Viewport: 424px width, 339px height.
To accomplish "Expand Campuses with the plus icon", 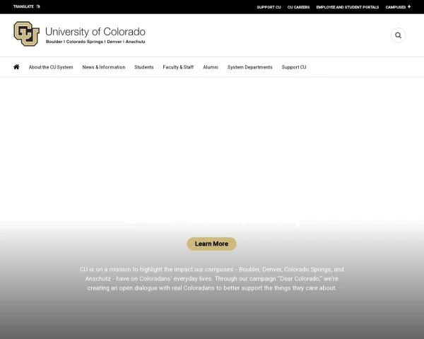I will click(409, 7).
